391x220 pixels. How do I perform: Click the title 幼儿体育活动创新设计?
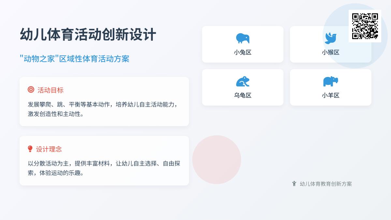click(88, 35)
